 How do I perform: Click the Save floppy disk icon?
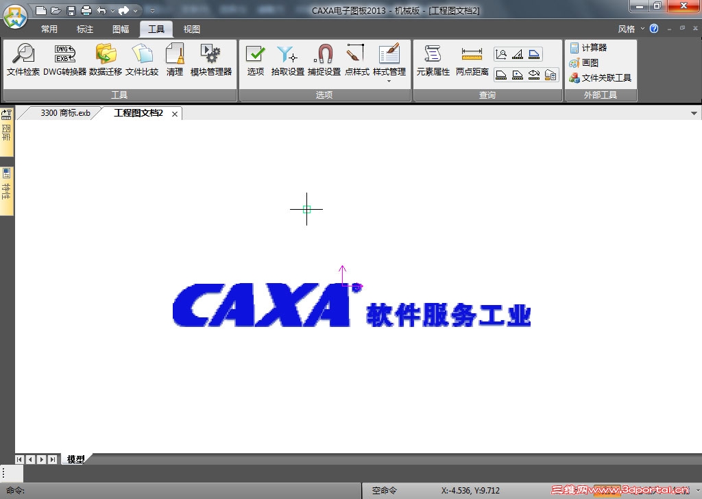pos(71,10)
